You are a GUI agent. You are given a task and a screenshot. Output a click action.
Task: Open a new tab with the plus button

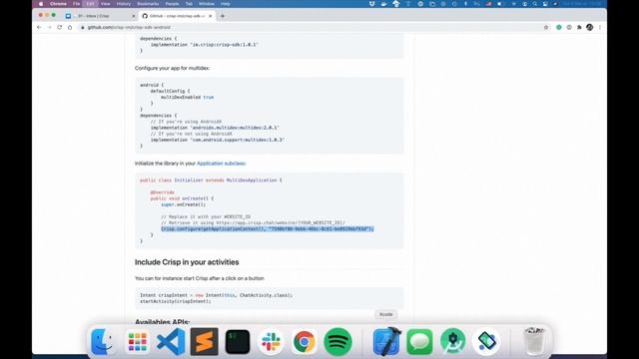point(222,16)
